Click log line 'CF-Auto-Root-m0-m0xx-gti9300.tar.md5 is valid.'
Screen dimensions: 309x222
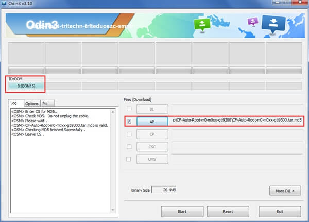click(x=66, y=125)
